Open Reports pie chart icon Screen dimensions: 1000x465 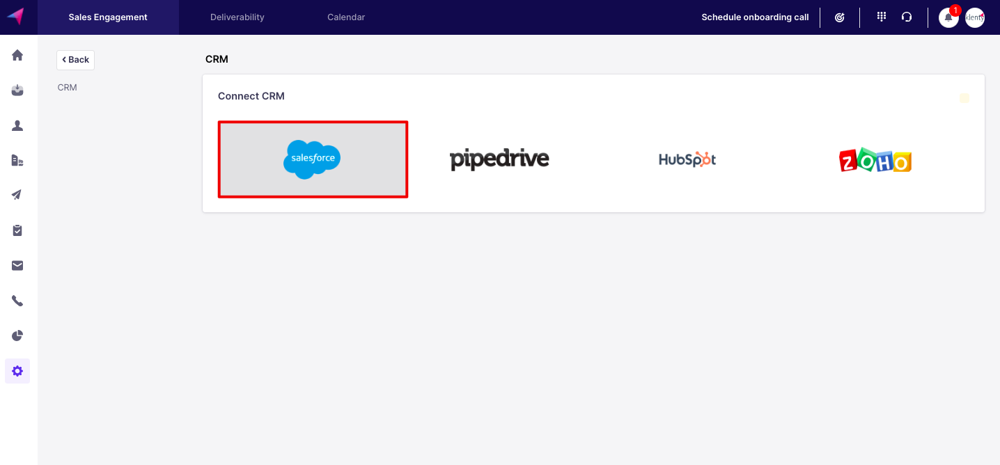click(x=17, y=336)
